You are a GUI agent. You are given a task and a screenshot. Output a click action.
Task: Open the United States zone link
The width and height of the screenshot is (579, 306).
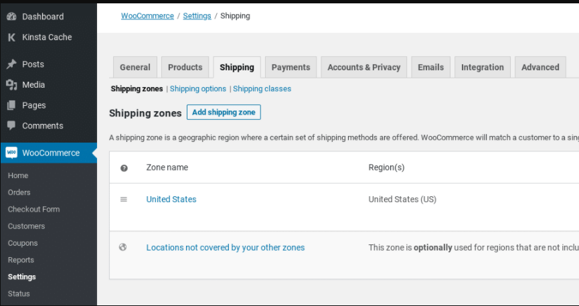[x=171, y=200]
